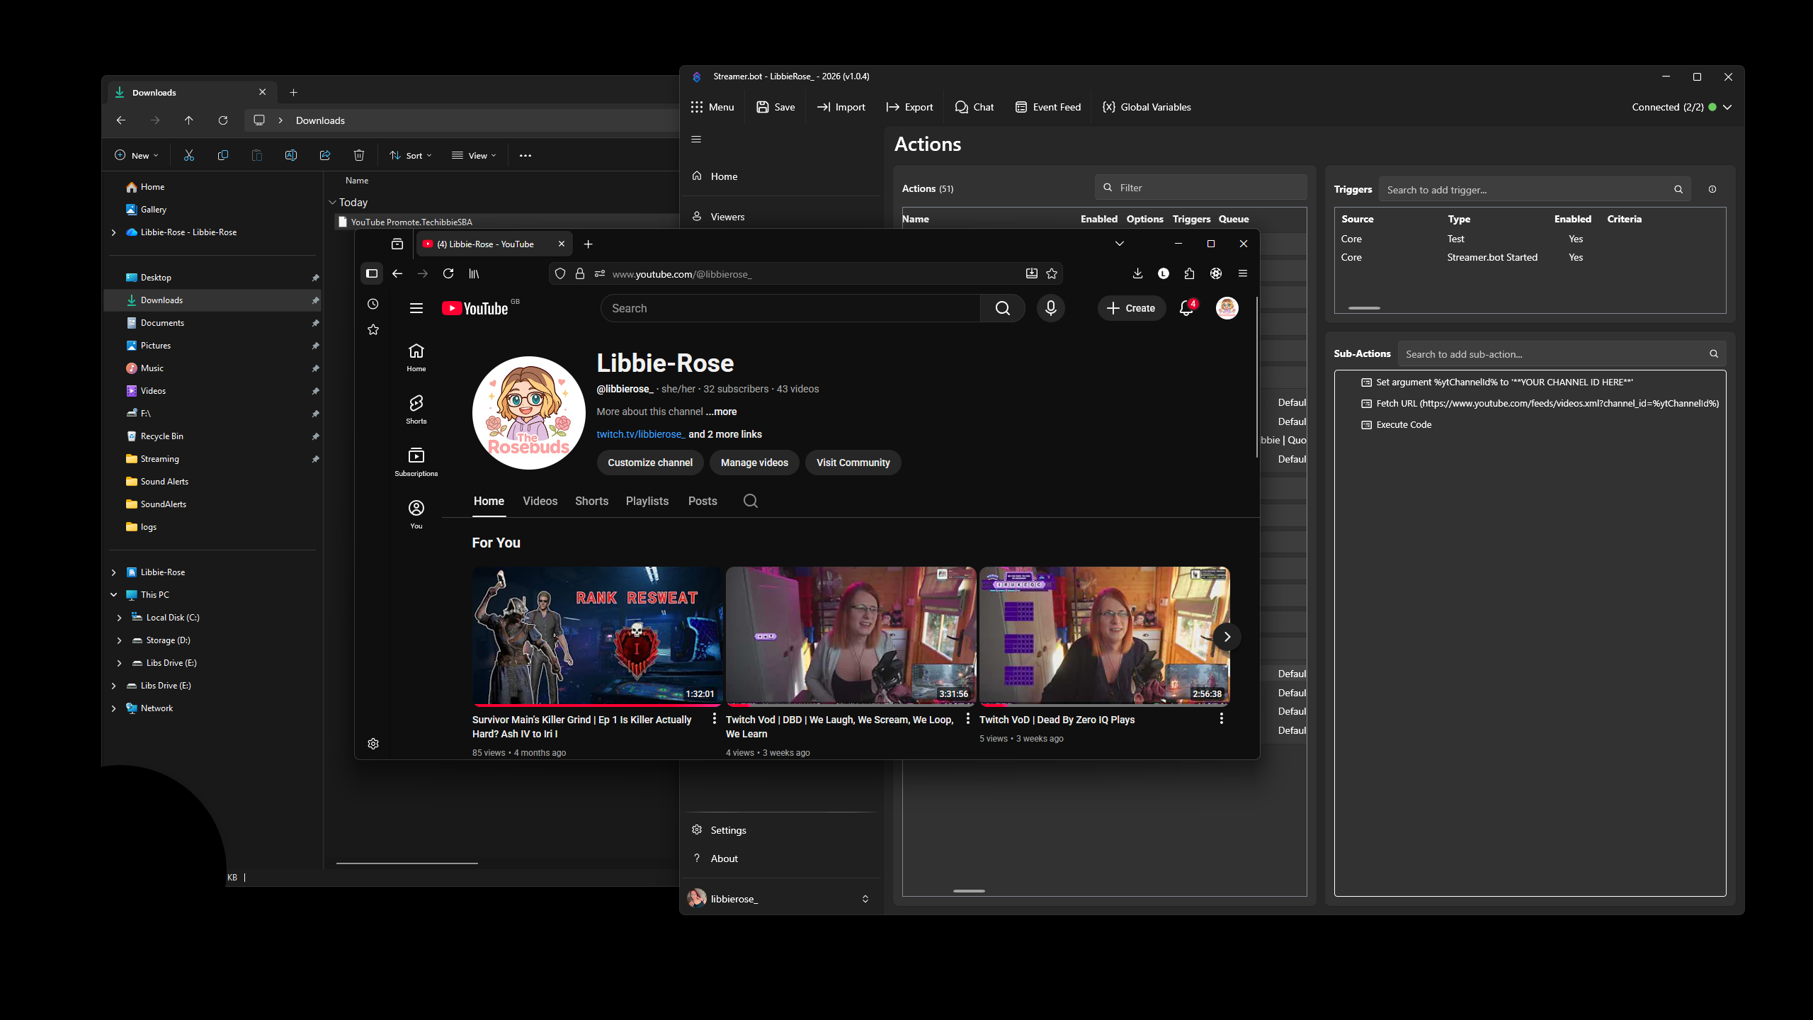Expand the Connected (2/2) status dropdown
This screenshot has width=1813, height=1020.
1727,107
